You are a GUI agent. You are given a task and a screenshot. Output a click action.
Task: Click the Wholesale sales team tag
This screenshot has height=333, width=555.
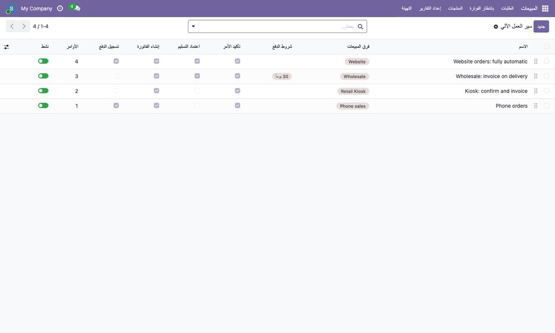[x=354, y=76]
